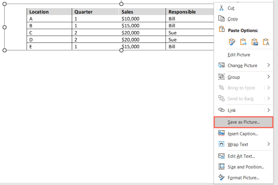Click the Change Picture icon
The width and height of the screenshot is (278, 185).
click(221, 66)
